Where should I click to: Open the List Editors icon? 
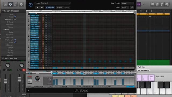coord(152,4)
